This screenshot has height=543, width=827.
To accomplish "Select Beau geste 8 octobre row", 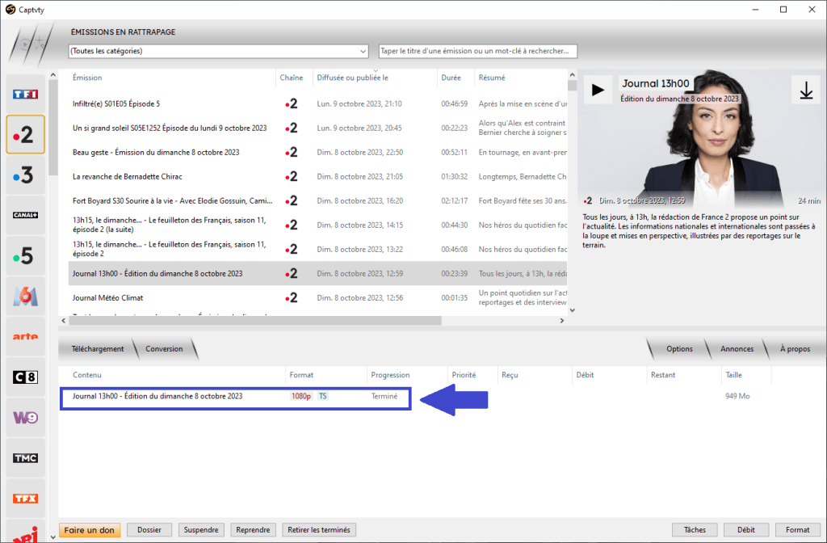I will click(x=317, y=153).
